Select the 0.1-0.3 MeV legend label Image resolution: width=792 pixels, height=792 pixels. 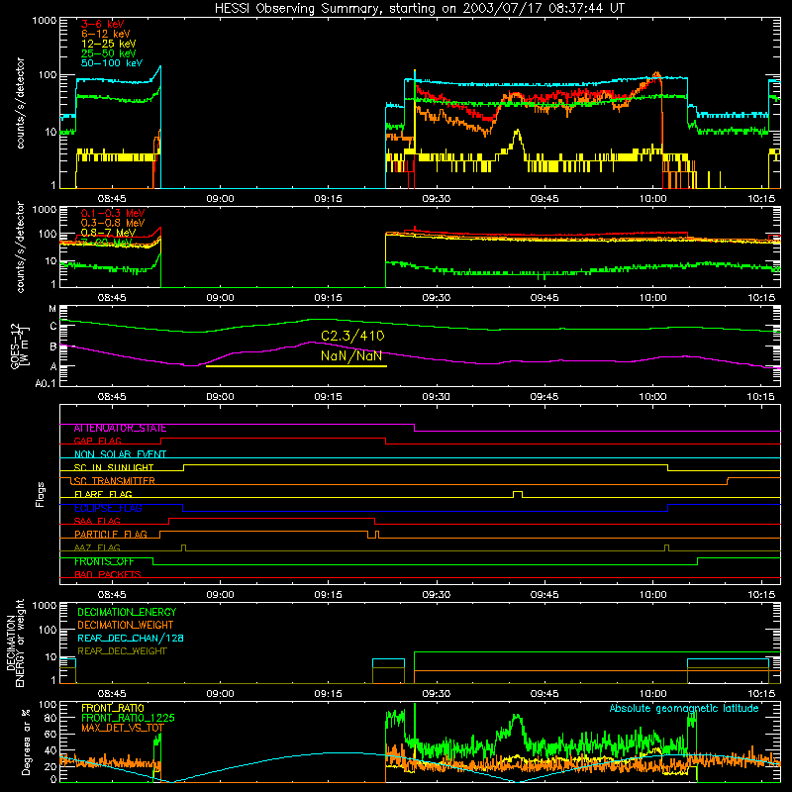pyautogui.click(x=113, y=213)
